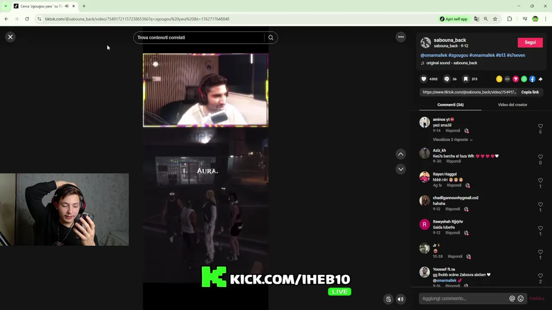The height and width of the screenshot is (310, 552).
Task: Reply to Aziz_kh's comment via Rispondi
Action: click(x=453, y=161)
